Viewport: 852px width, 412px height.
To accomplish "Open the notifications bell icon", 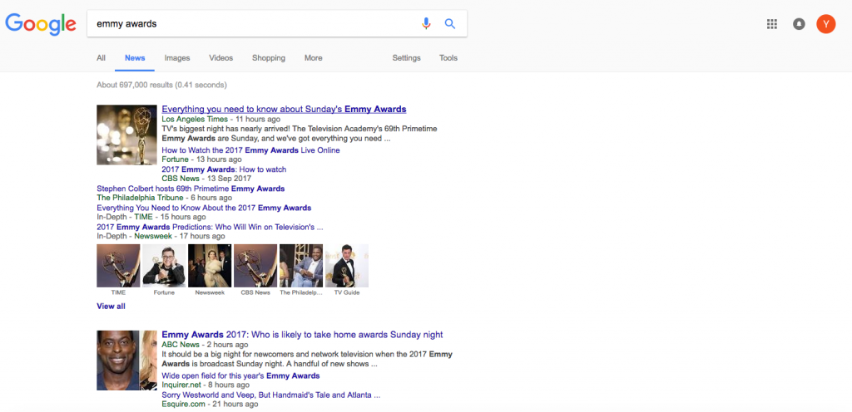I will coord(800,24).
